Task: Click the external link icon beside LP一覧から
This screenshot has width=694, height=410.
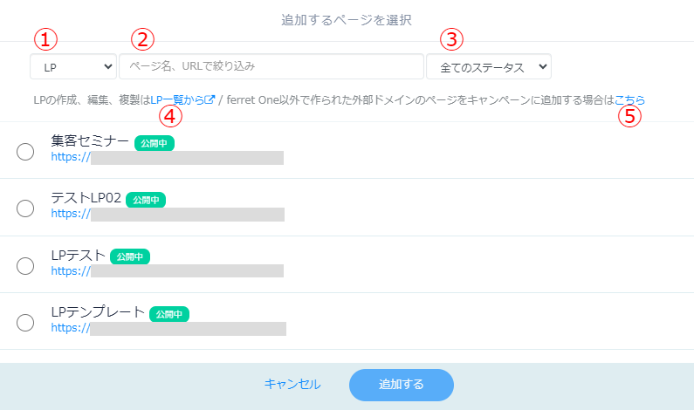Action: click(x=210, y=100)
